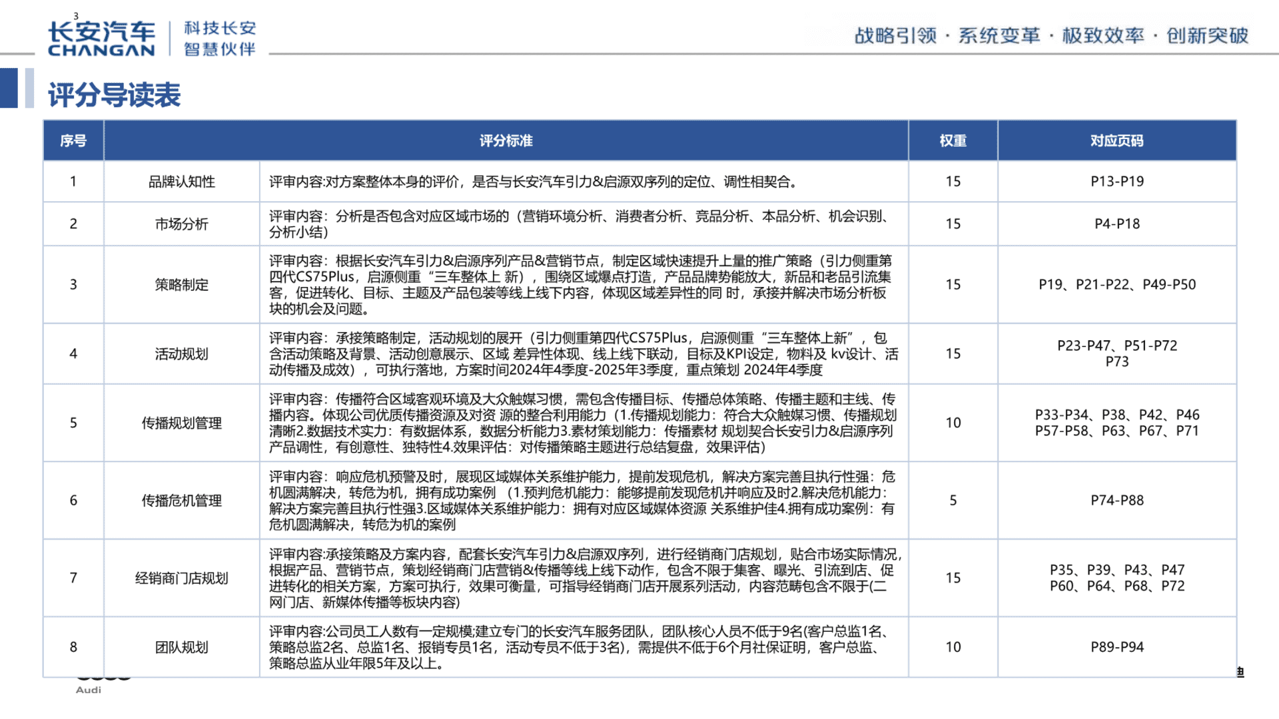
Task: Click serial number 8 cell
Action: coord(73,647)
